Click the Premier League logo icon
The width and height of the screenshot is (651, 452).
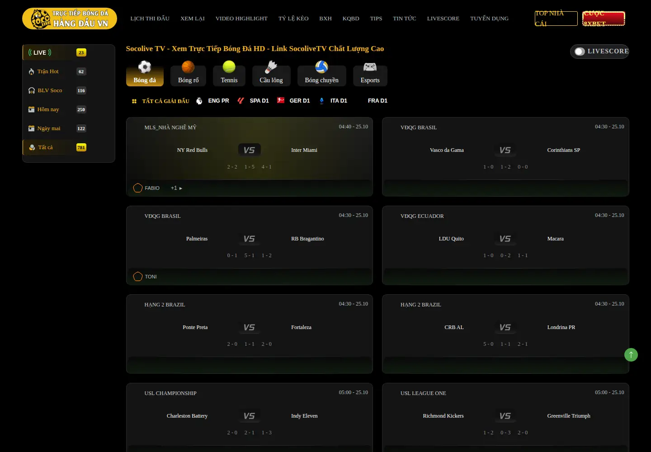click(199, 101)
